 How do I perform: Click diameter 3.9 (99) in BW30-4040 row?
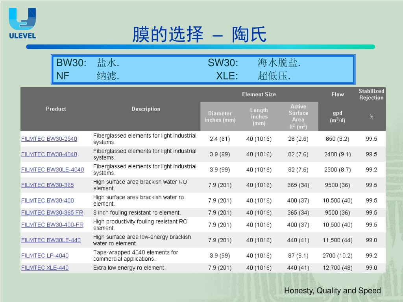point(220,154)
